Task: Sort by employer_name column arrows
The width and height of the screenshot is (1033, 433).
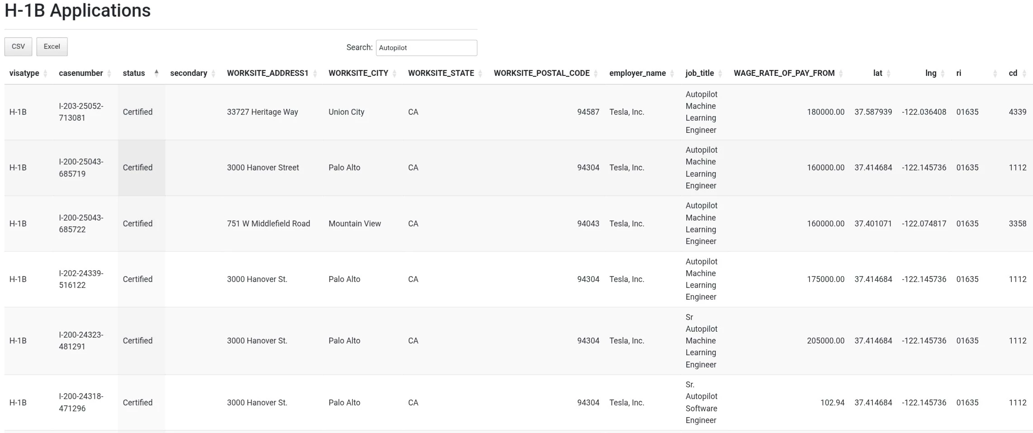Action: [672, 73]
